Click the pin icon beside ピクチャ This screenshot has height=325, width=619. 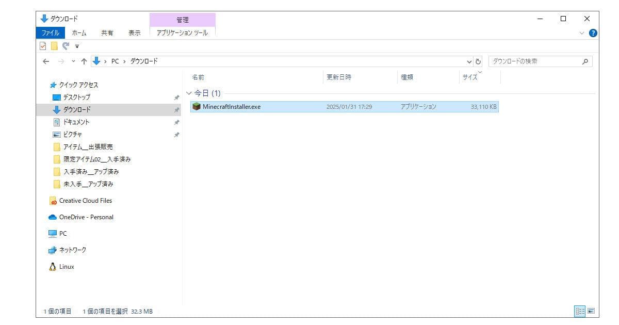pos(177,135)
